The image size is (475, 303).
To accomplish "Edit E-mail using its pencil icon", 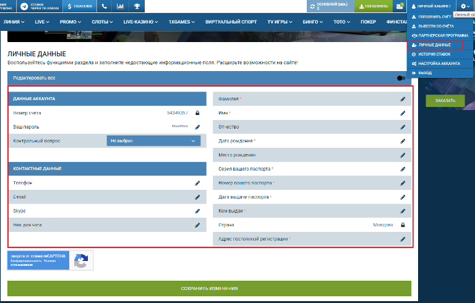I will 198,197.
